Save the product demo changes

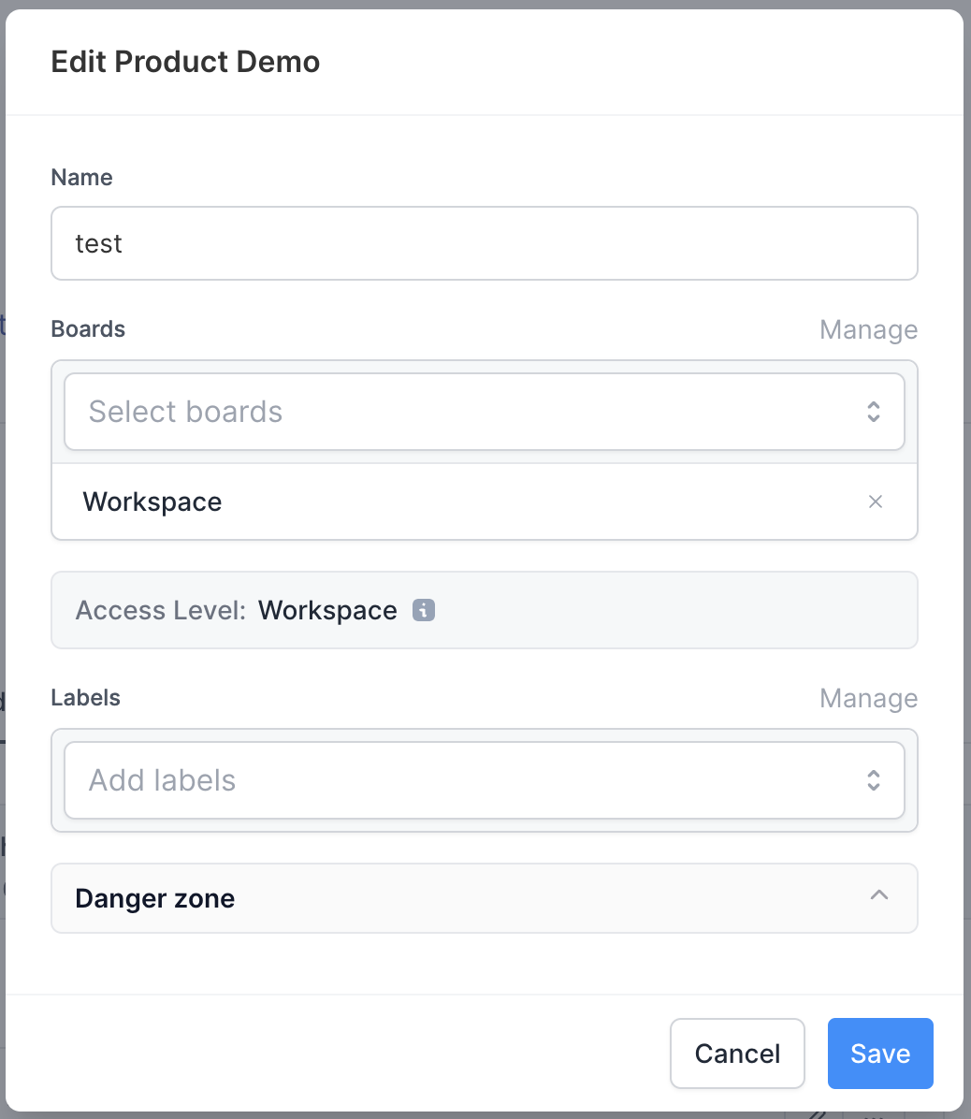pyautogui.click(x=880, y=1054)
